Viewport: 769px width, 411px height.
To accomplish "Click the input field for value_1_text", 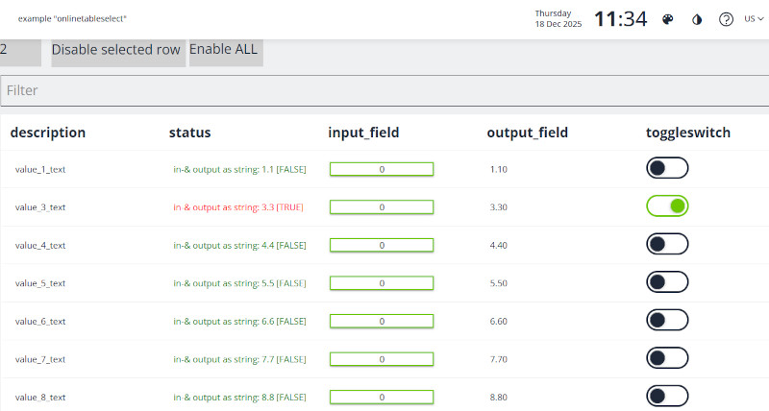I will (x=382, y=169).
